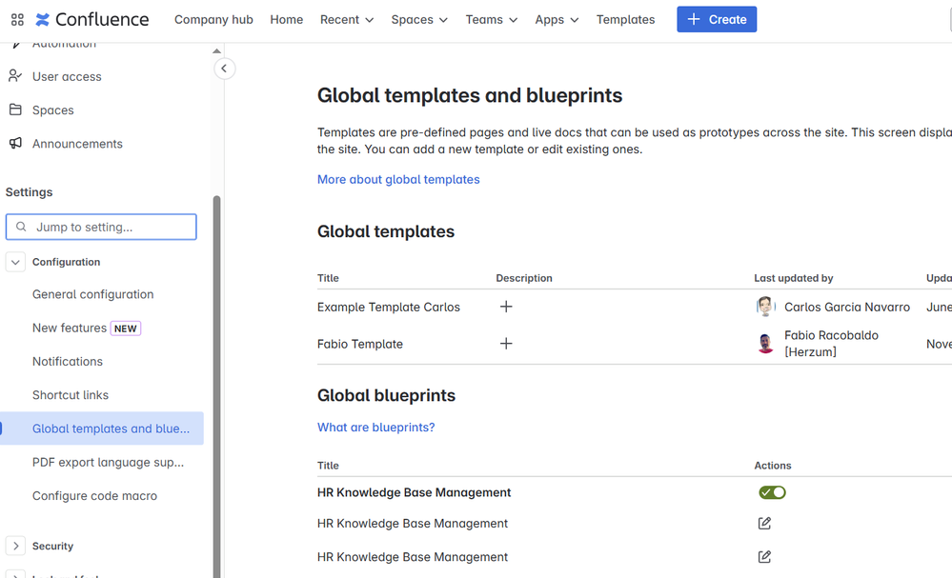Open the app switcher grid icon

click(x=17, y=19)
